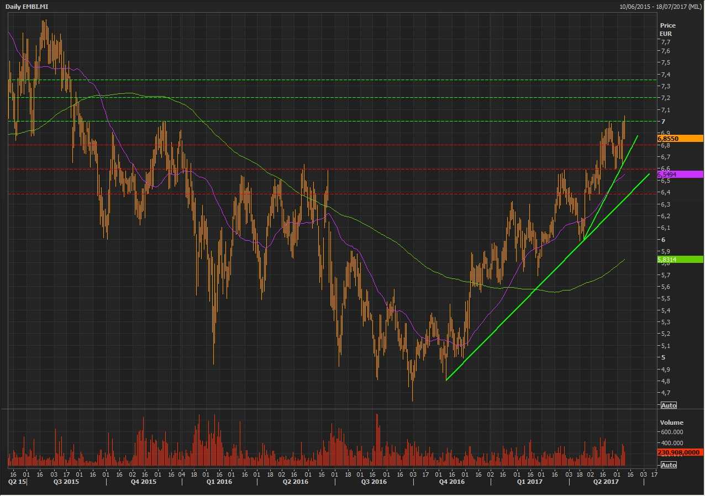Click the Auto button under the Volume axis
The image size is (705, 496).
click(x=669, y=465)
